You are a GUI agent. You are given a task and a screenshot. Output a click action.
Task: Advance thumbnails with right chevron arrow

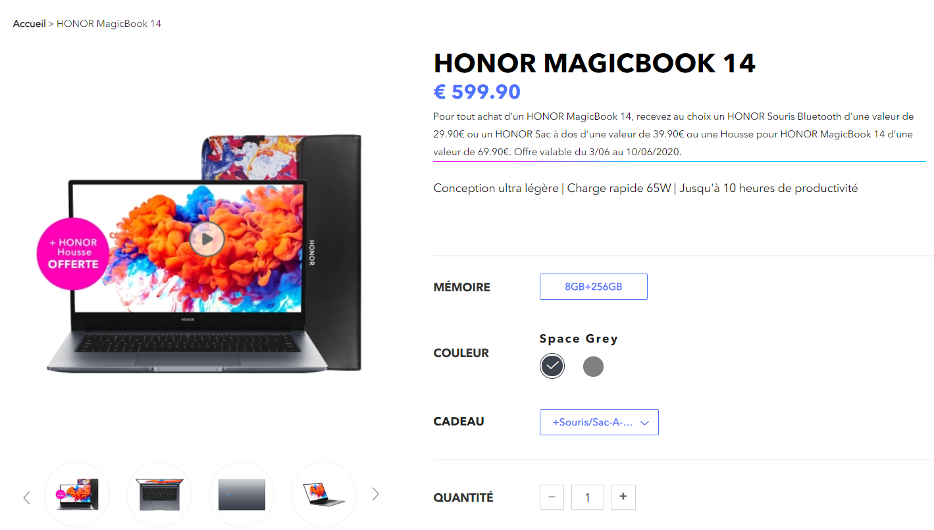pyautogui.click(x=375, y=494)
